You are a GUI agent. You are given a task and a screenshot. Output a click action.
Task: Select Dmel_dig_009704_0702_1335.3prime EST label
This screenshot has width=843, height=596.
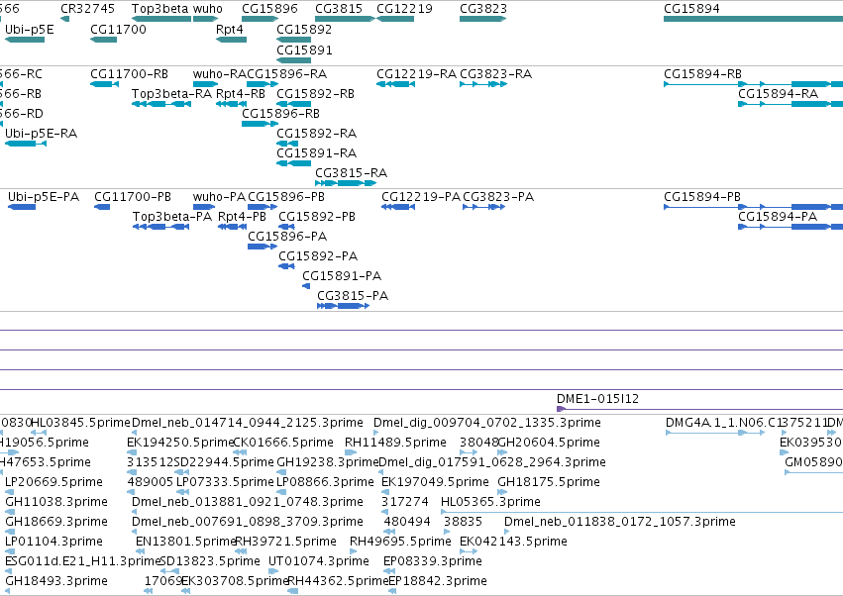point(487,423)
